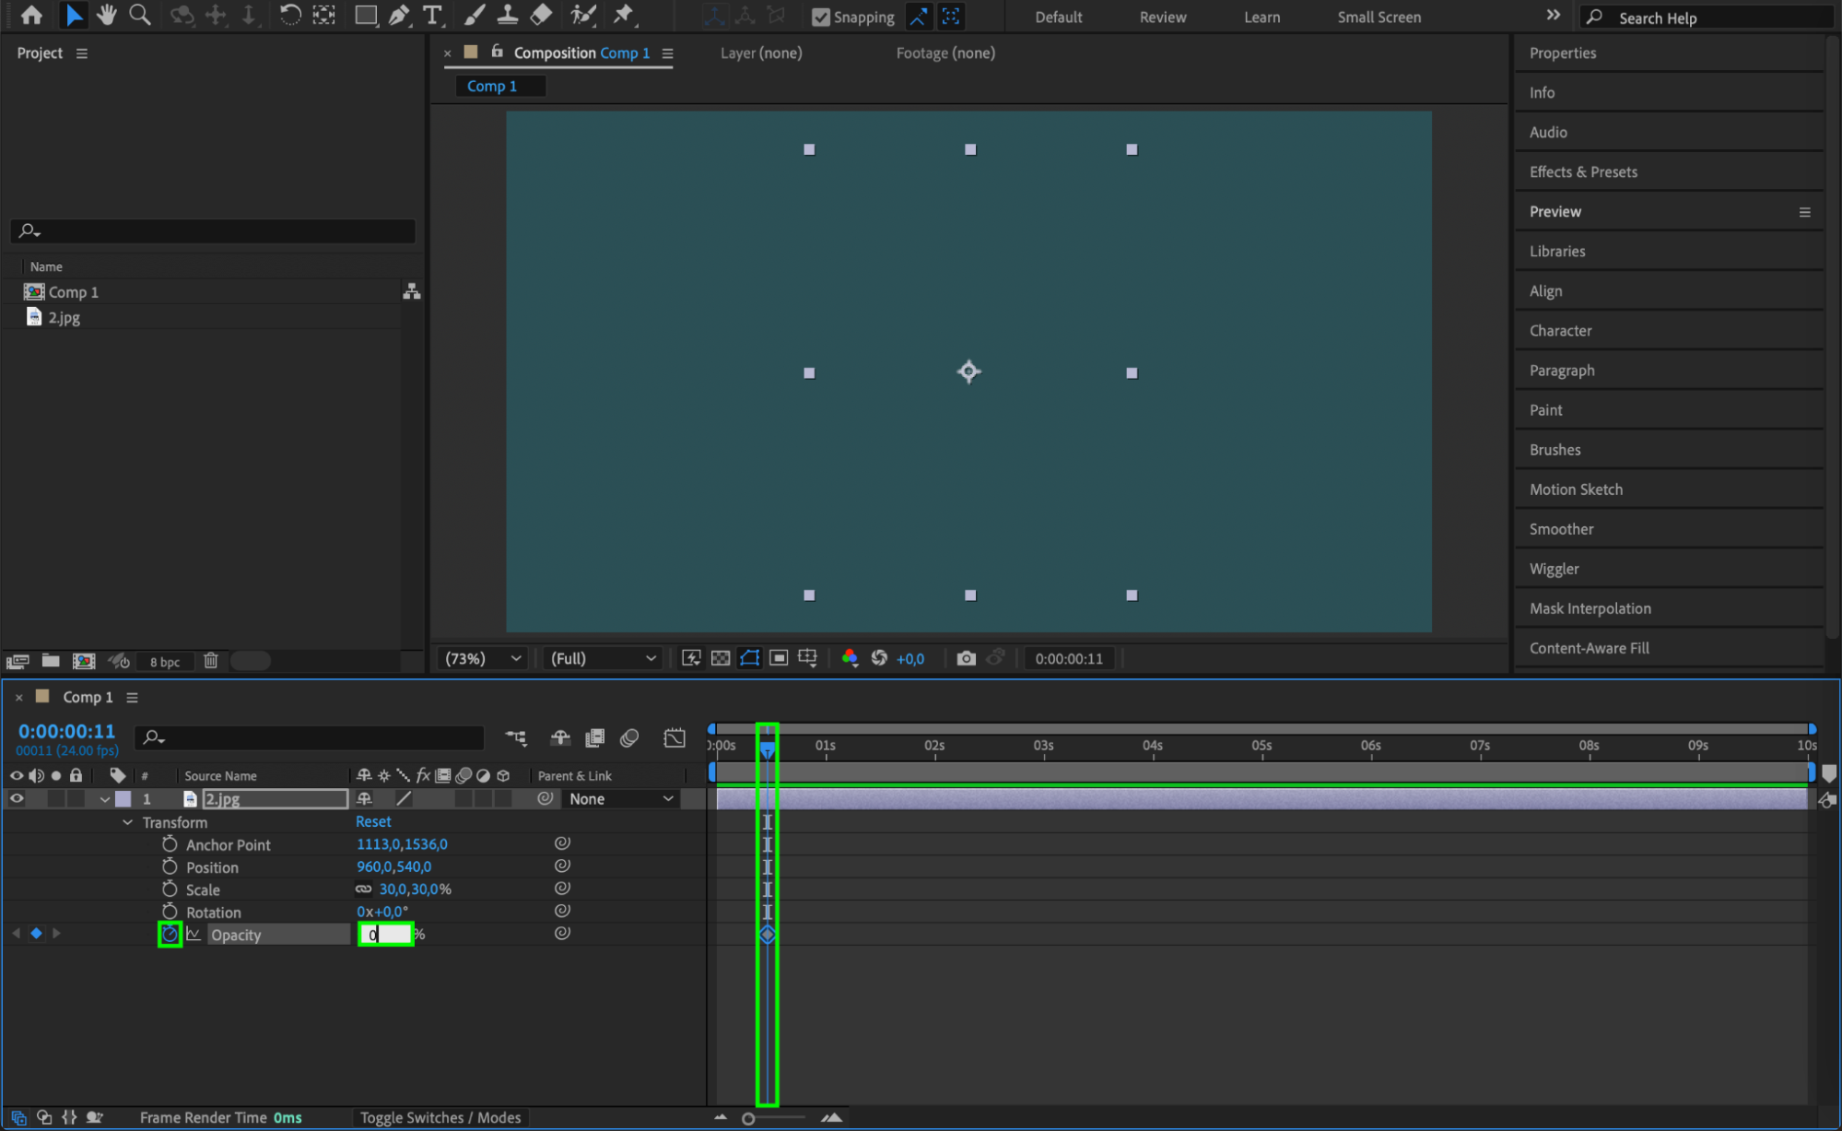Toggle the Snapping checkbox
Viewport: 1842px width, 1131px height.
pyautogui.click(x=820, y=17)
